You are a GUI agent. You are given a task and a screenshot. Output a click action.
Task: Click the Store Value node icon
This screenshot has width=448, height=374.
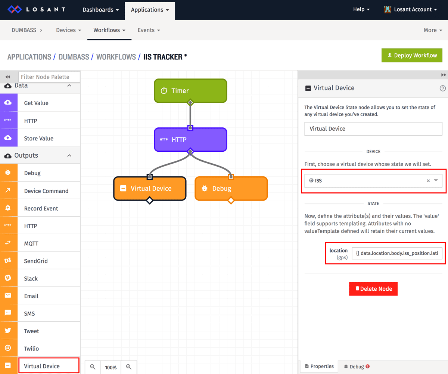[x=8, y=138]
